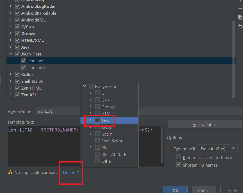Toggle the C/C++ group checkbox
The image size is (243, 193).
[17, 27]
